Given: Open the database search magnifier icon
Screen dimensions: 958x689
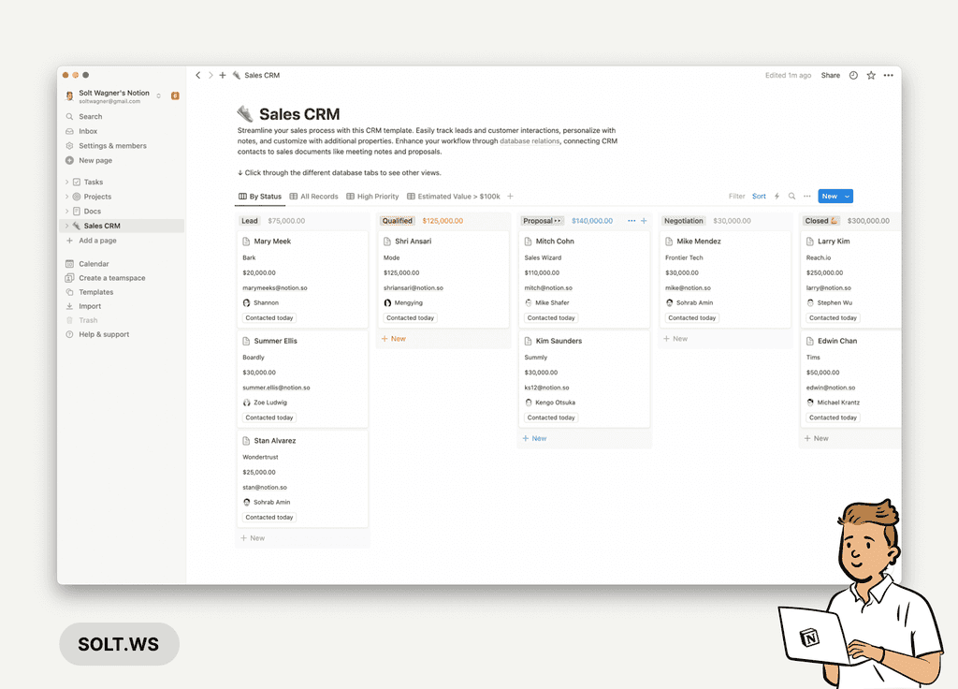Looking at the screenshot, I should tap(791, 196).
